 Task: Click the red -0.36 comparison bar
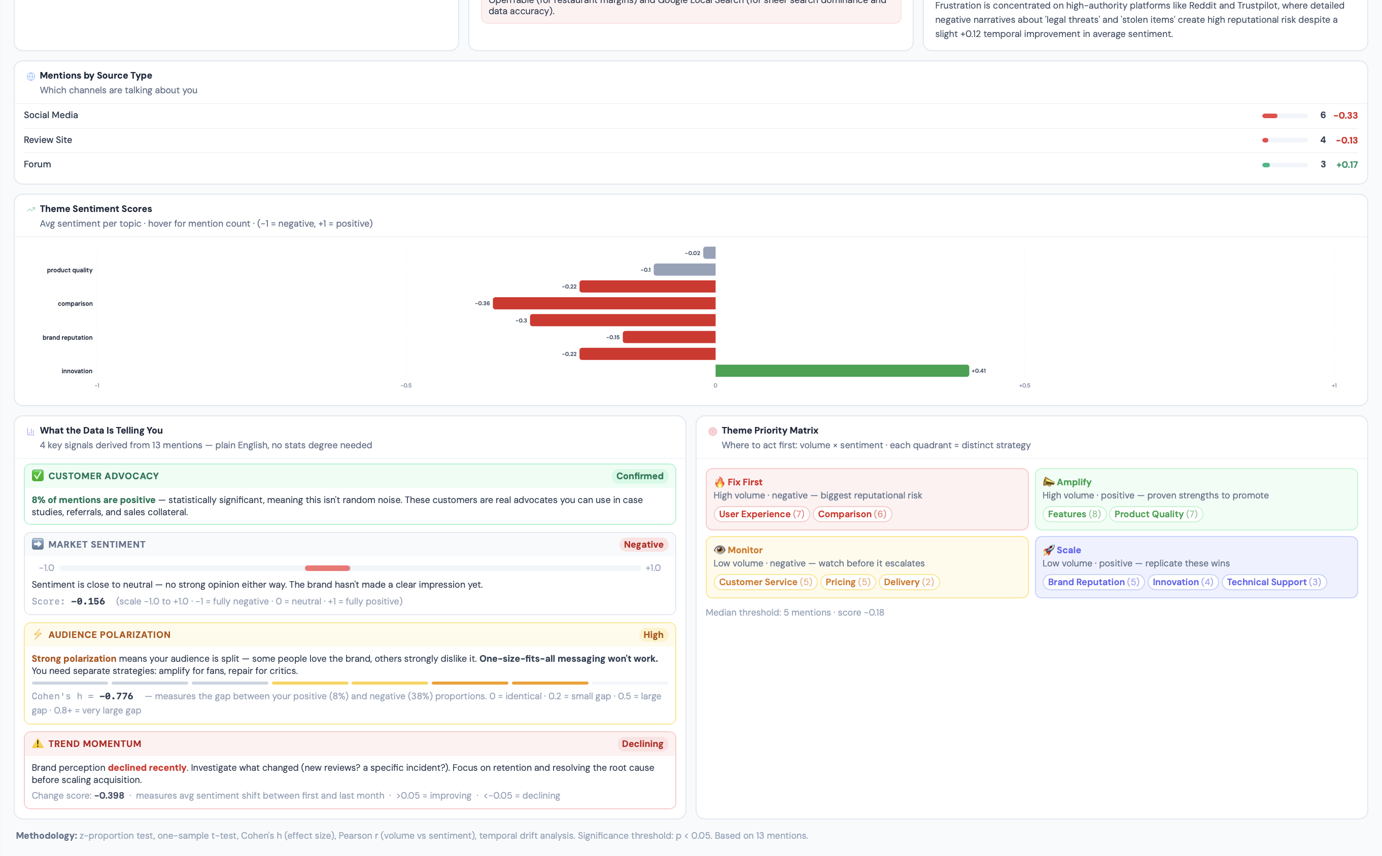click(604, 303)
